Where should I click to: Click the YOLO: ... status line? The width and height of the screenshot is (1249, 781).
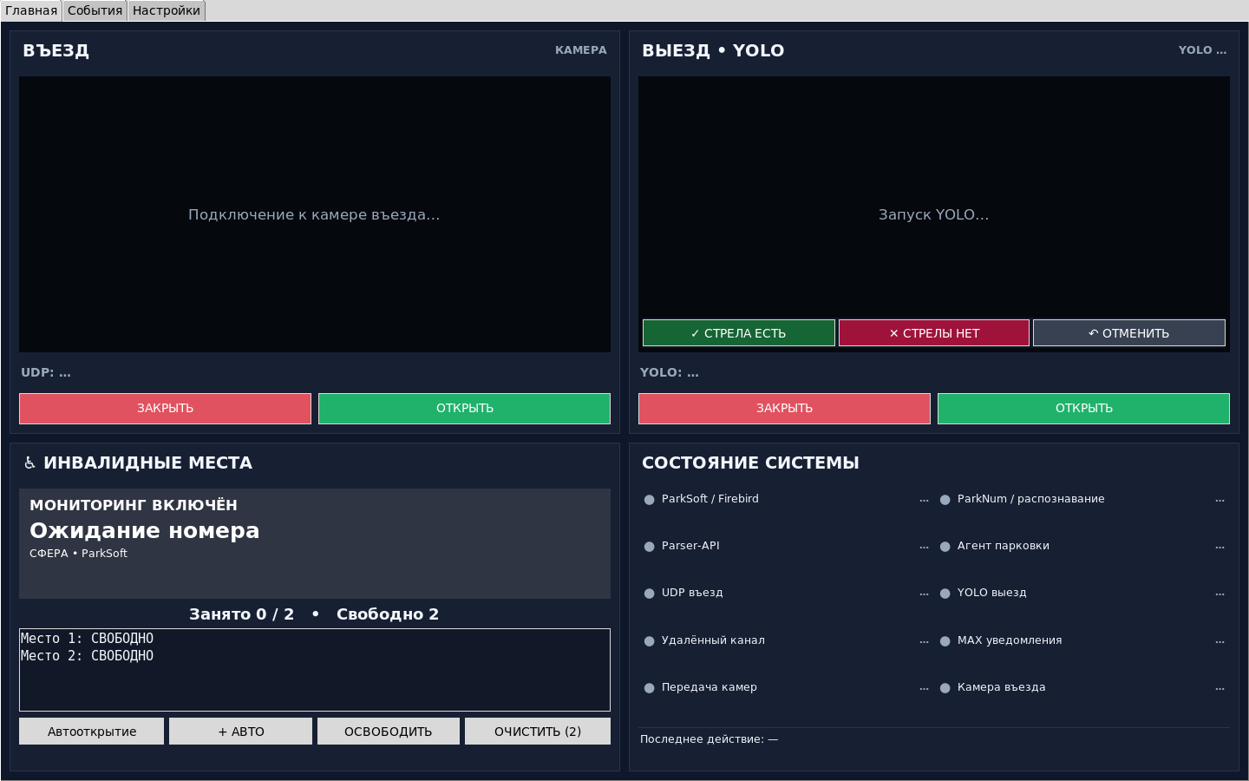point(670,372)
